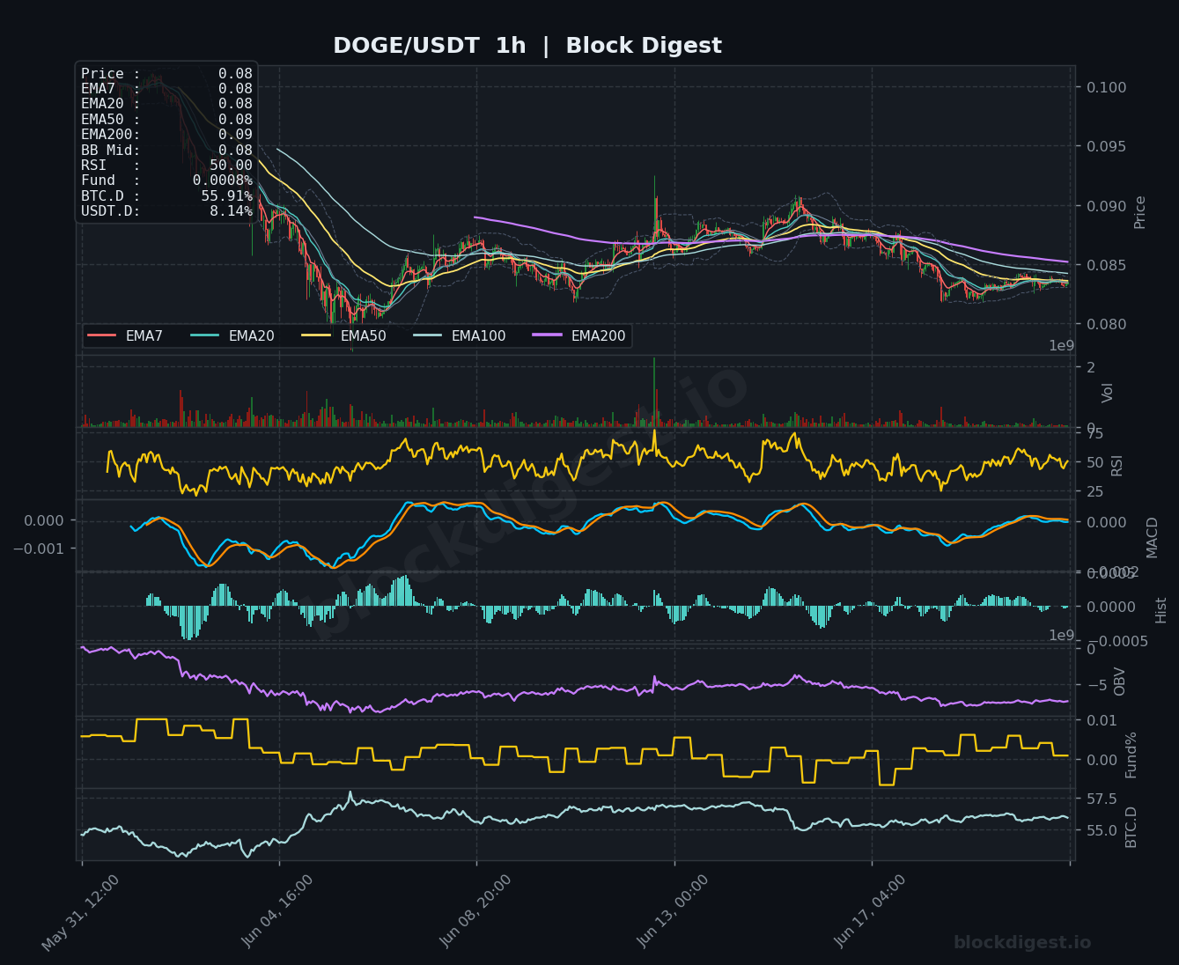Click the OBV −5 axis tick
The height and width of the screenshot is (965, 1179).
(1098, 686)
